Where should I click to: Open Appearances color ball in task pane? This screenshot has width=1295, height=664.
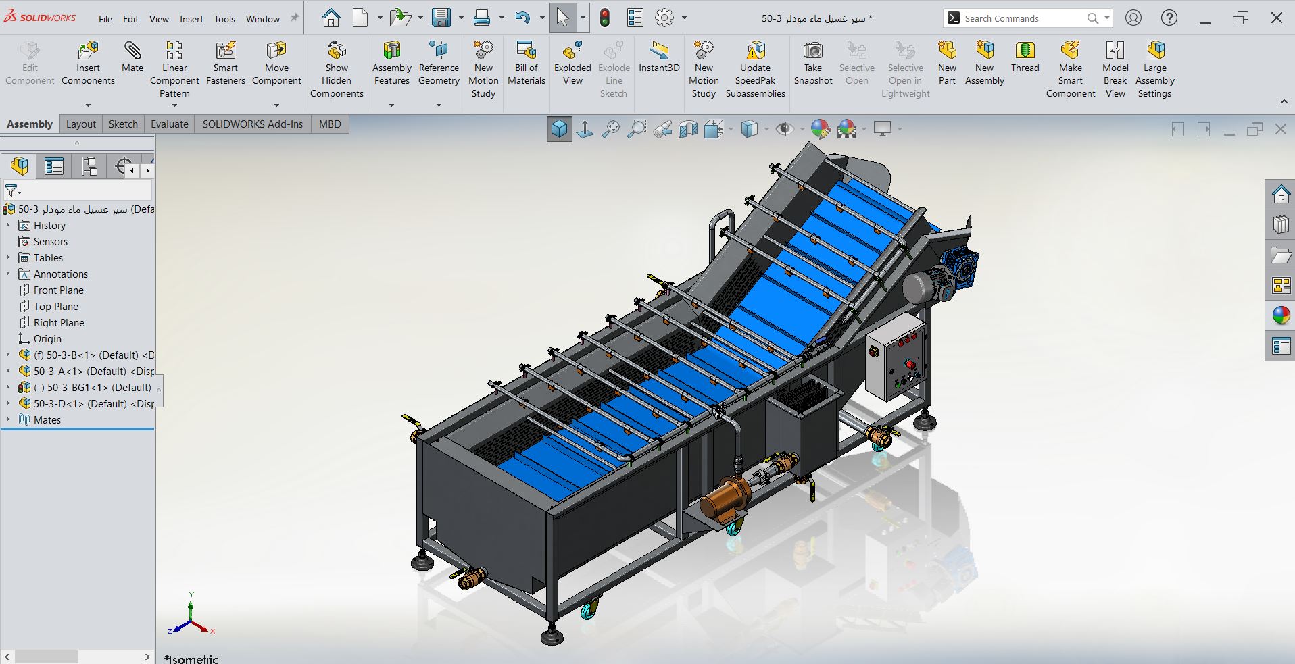tap(1281, 315)
